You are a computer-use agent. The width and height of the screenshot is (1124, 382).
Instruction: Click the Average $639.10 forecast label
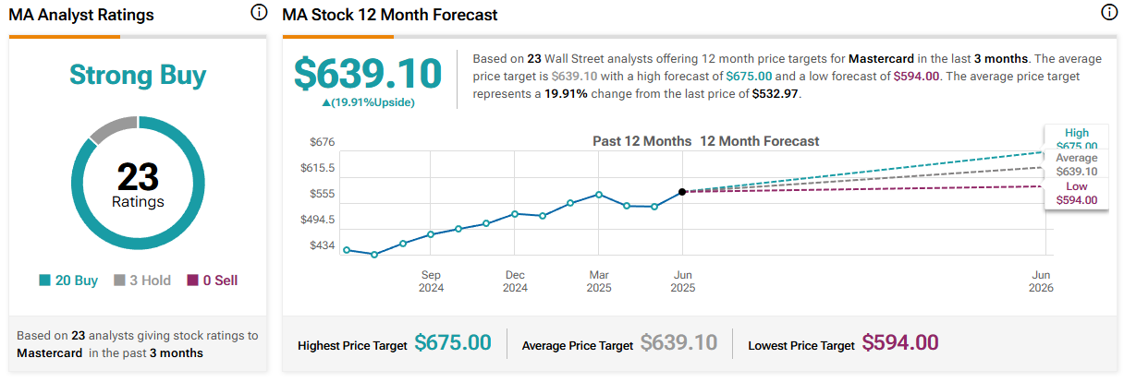click(x=1077, y=164)
